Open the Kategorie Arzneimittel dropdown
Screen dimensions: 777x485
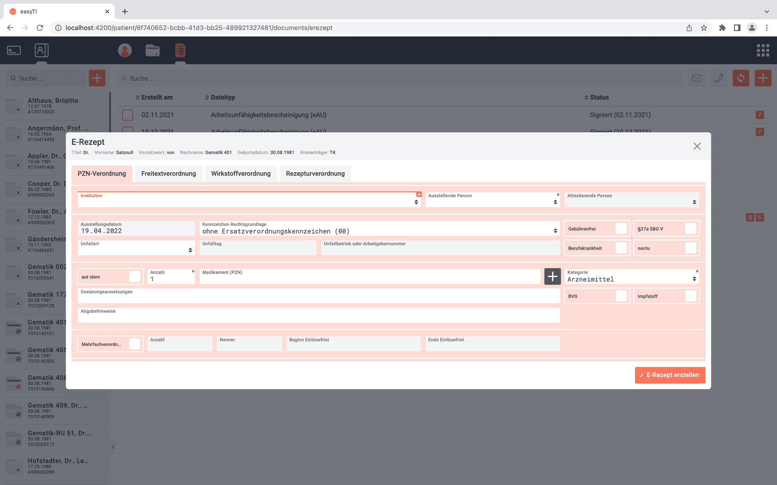(x=631, y=279)
